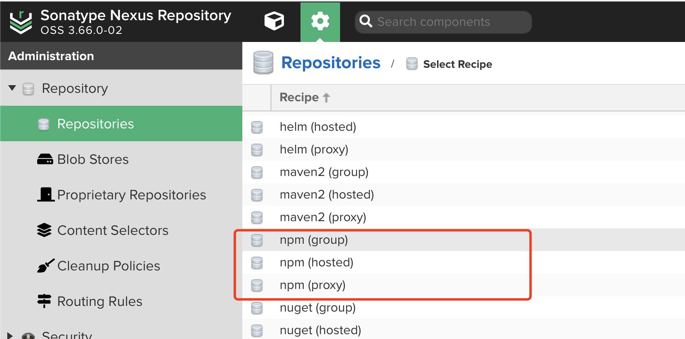Click the Content Selectors layers icon
685x339 pixels.
coord(44,230)
